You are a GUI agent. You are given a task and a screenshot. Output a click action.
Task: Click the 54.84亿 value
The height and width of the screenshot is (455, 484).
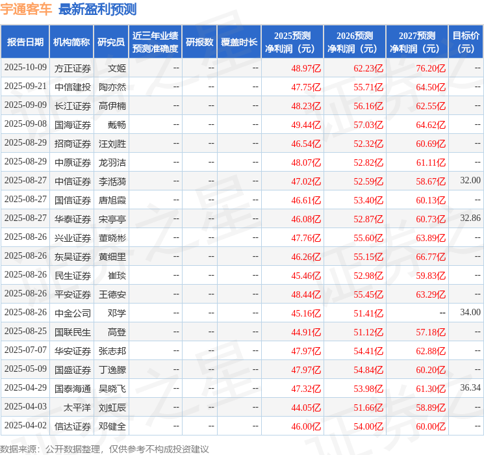[x=368, y=370]
